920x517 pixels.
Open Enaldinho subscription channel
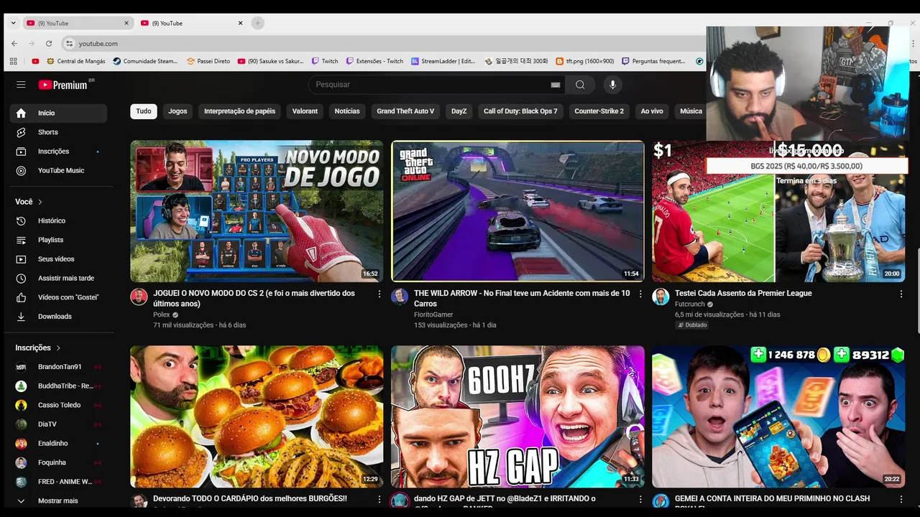click(58, 444)
